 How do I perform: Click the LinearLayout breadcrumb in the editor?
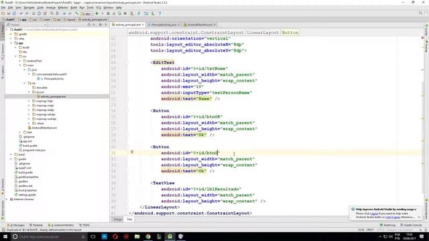[263, 33]
